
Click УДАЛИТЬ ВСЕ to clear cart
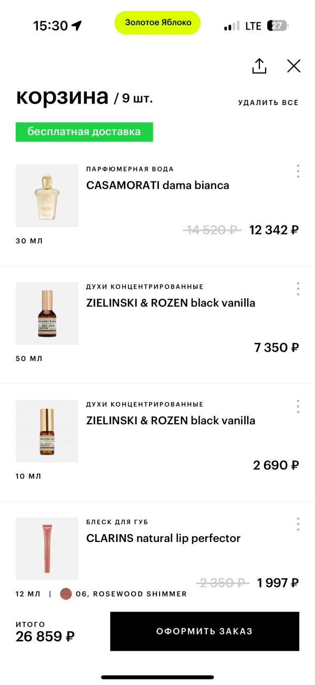(x=268, y=103)
